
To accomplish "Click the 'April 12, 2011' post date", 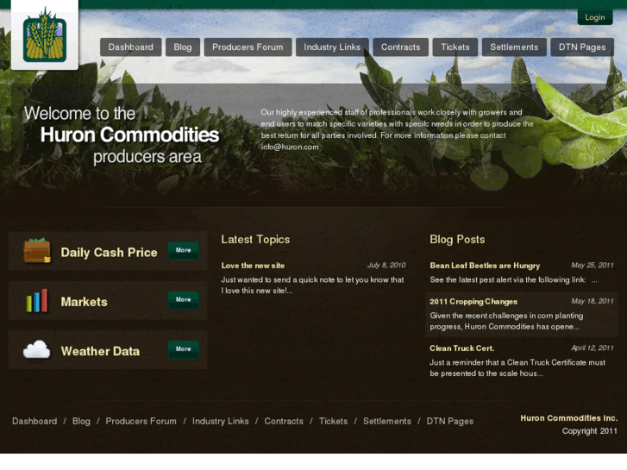I will click(x=593, y=348).
